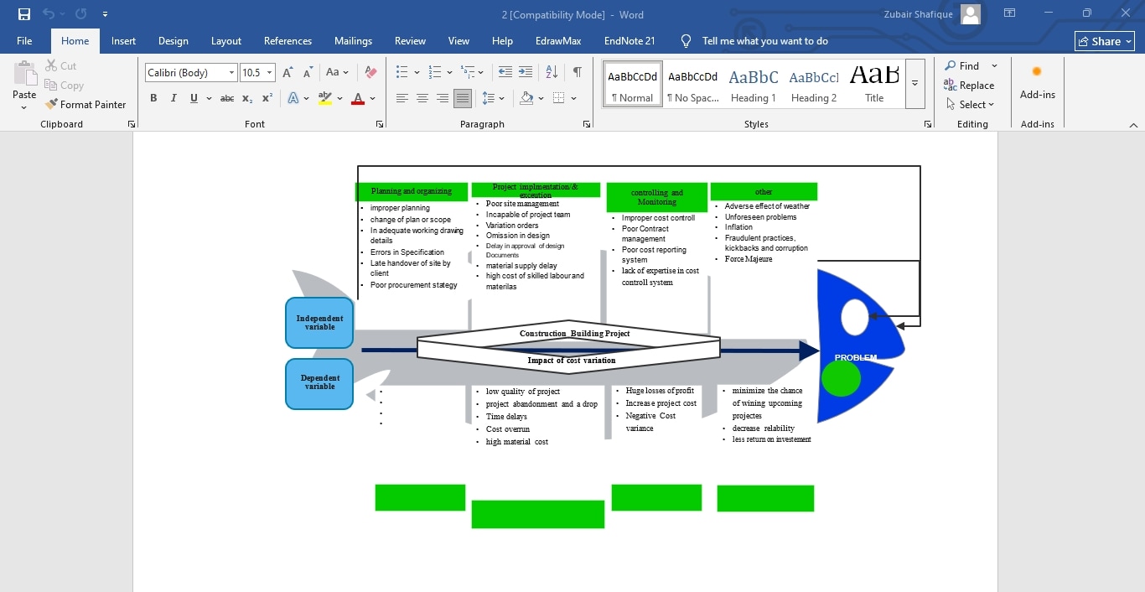The image size is (1145, 592).
Task: Enable subscript formatting
Action: 246,98
